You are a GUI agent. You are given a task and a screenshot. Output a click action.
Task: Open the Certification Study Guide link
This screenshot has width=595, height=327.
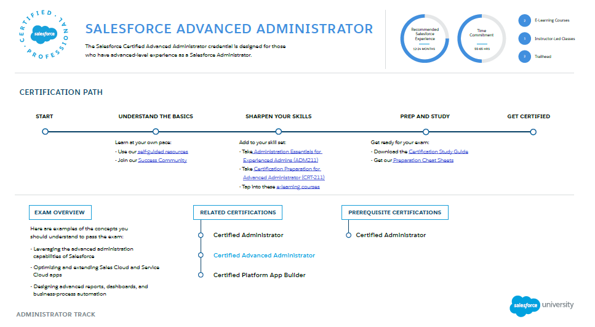438,151
